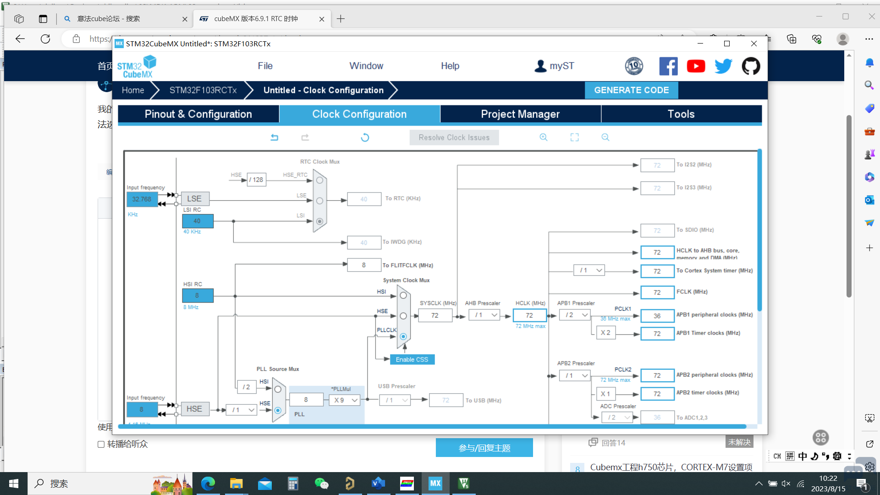Open the Outlook icon in Edge sidebar
The image size is (880, 495).
click(x=869, y=200)
